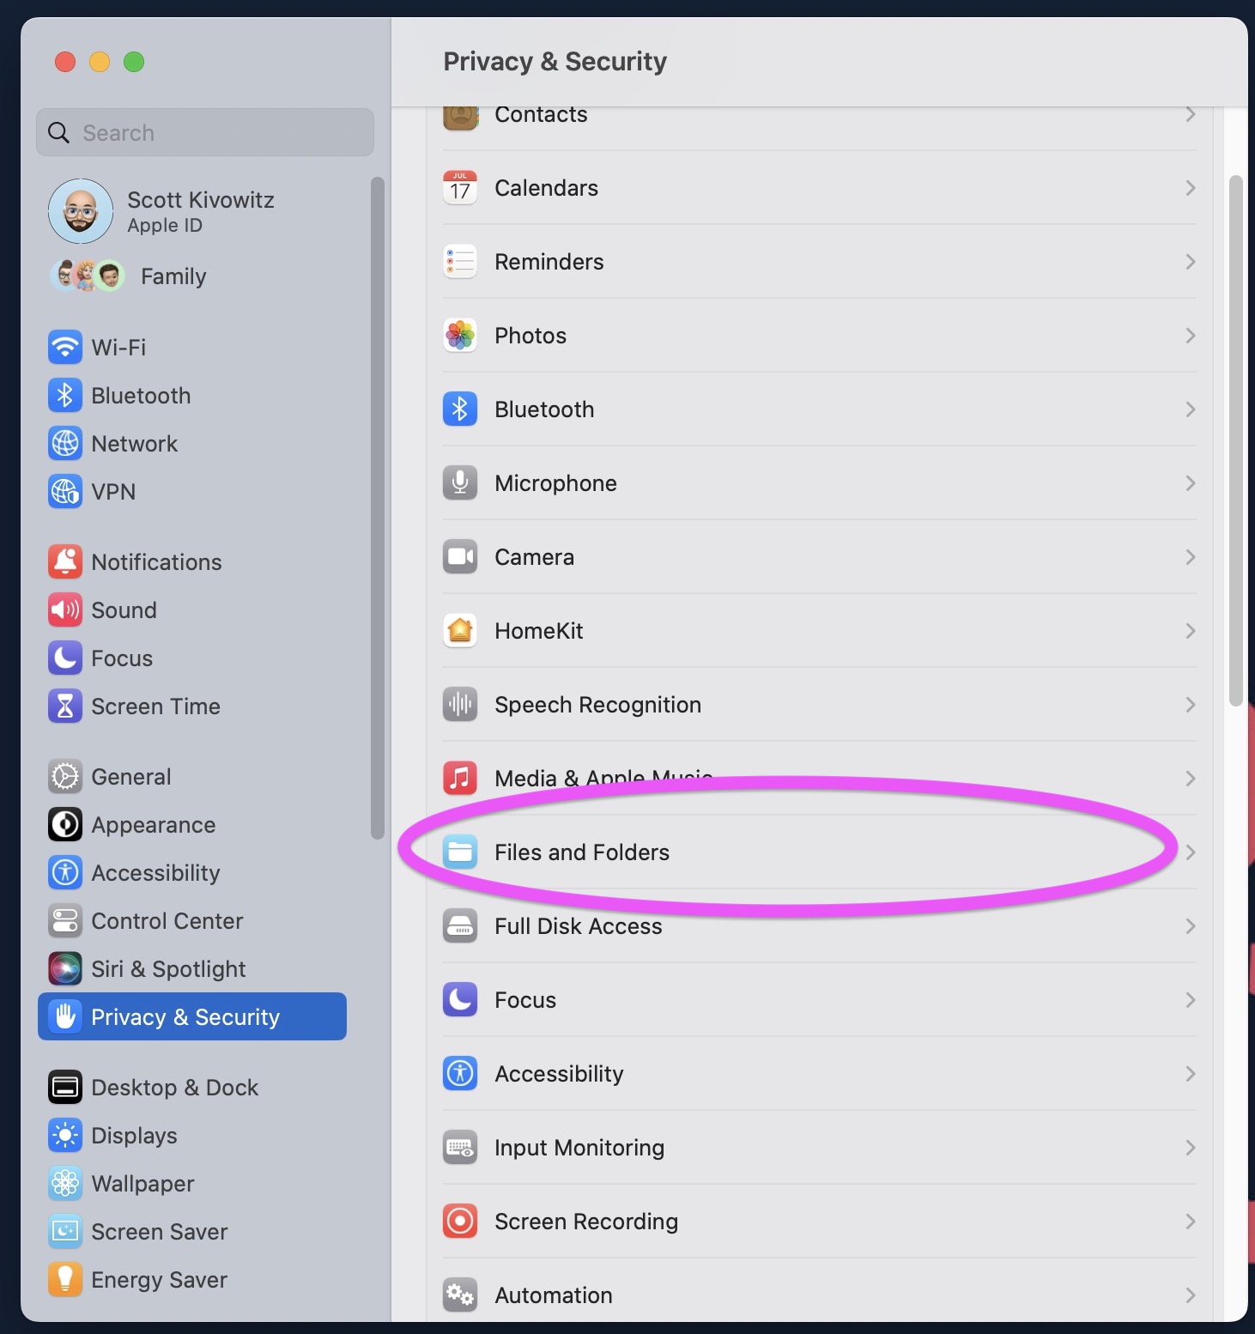Screen dimensions: 1255x1334
Task: Expand the Photos privacy settings
Action: pos(1190,336)
